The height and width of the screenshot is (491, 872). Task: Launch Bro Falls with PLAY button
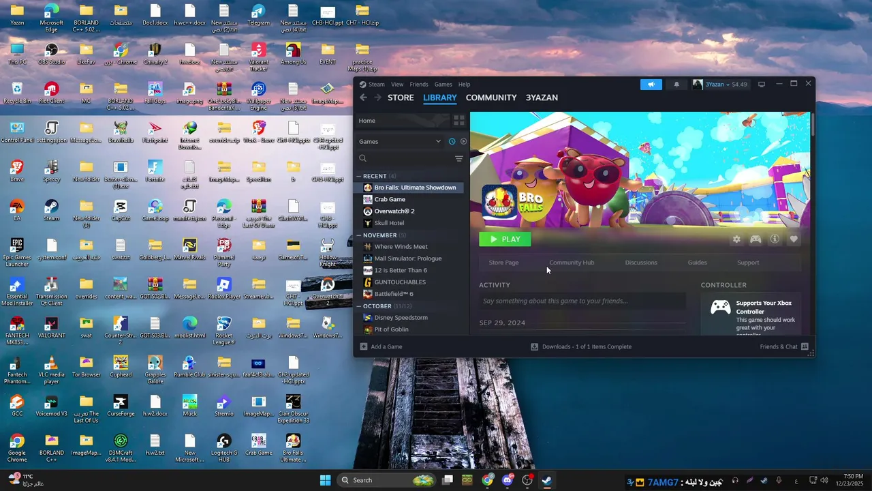pyautogui.click(x=505, y=239)
